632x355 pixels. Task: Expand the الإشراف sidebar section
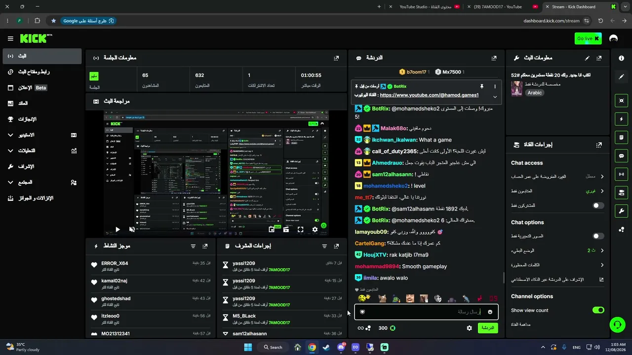pyautogui.click(x=42, y=167)
